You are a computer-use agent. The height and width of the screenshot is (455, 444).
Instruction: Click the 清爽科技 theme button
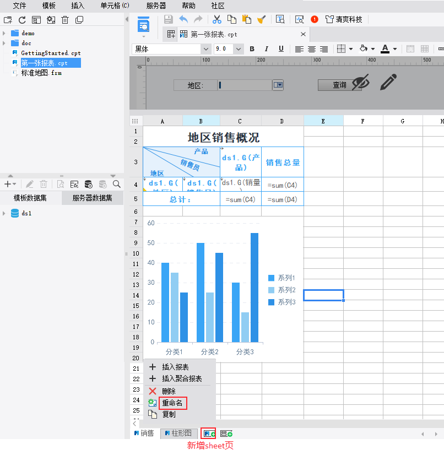(x=344, y=19)
